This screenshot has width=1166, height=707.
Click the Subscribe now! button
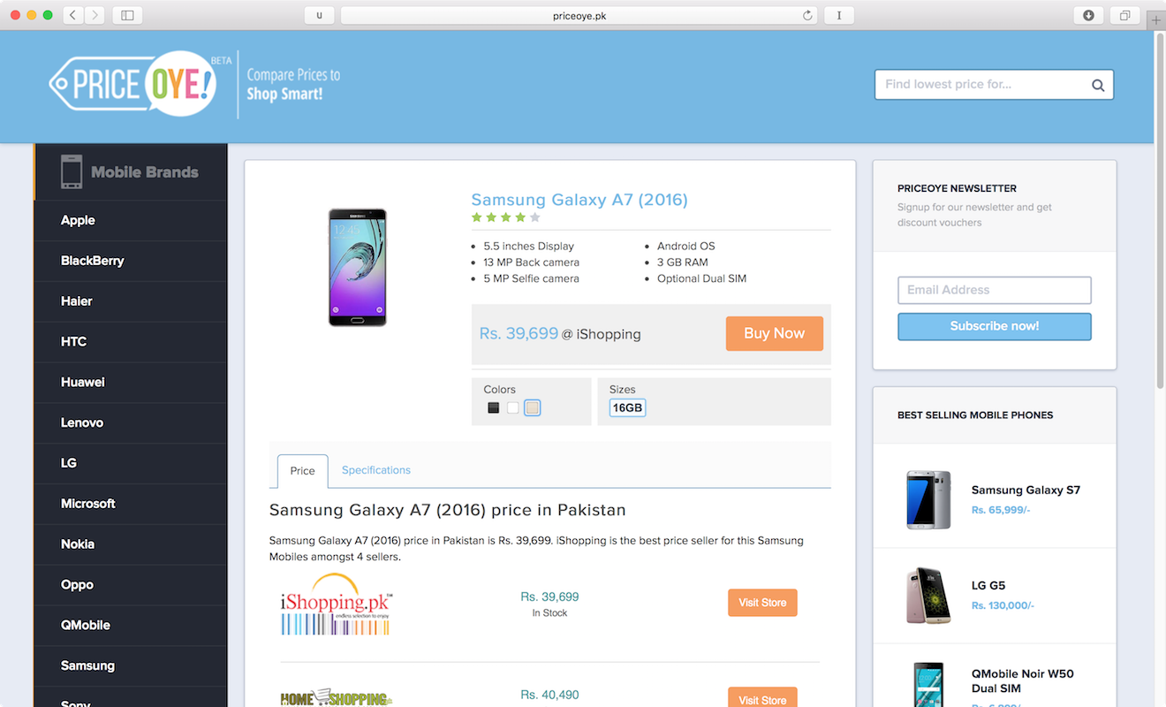(995, 326)
